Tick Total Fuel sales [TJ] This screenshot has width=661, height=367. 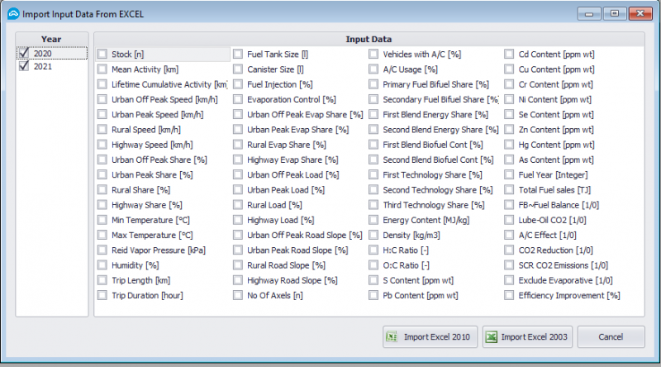coord(509,190)
